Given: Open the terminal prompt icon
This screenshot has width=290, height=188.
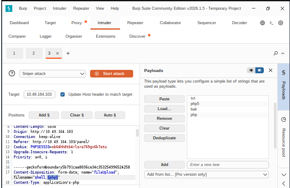Looking at the screenshot, I should 271,23.
